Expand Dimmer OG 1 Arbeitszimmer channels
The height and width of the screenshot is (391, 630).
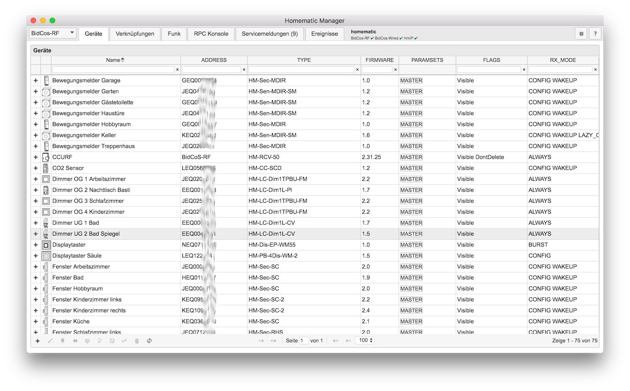[x=36, y=179]
